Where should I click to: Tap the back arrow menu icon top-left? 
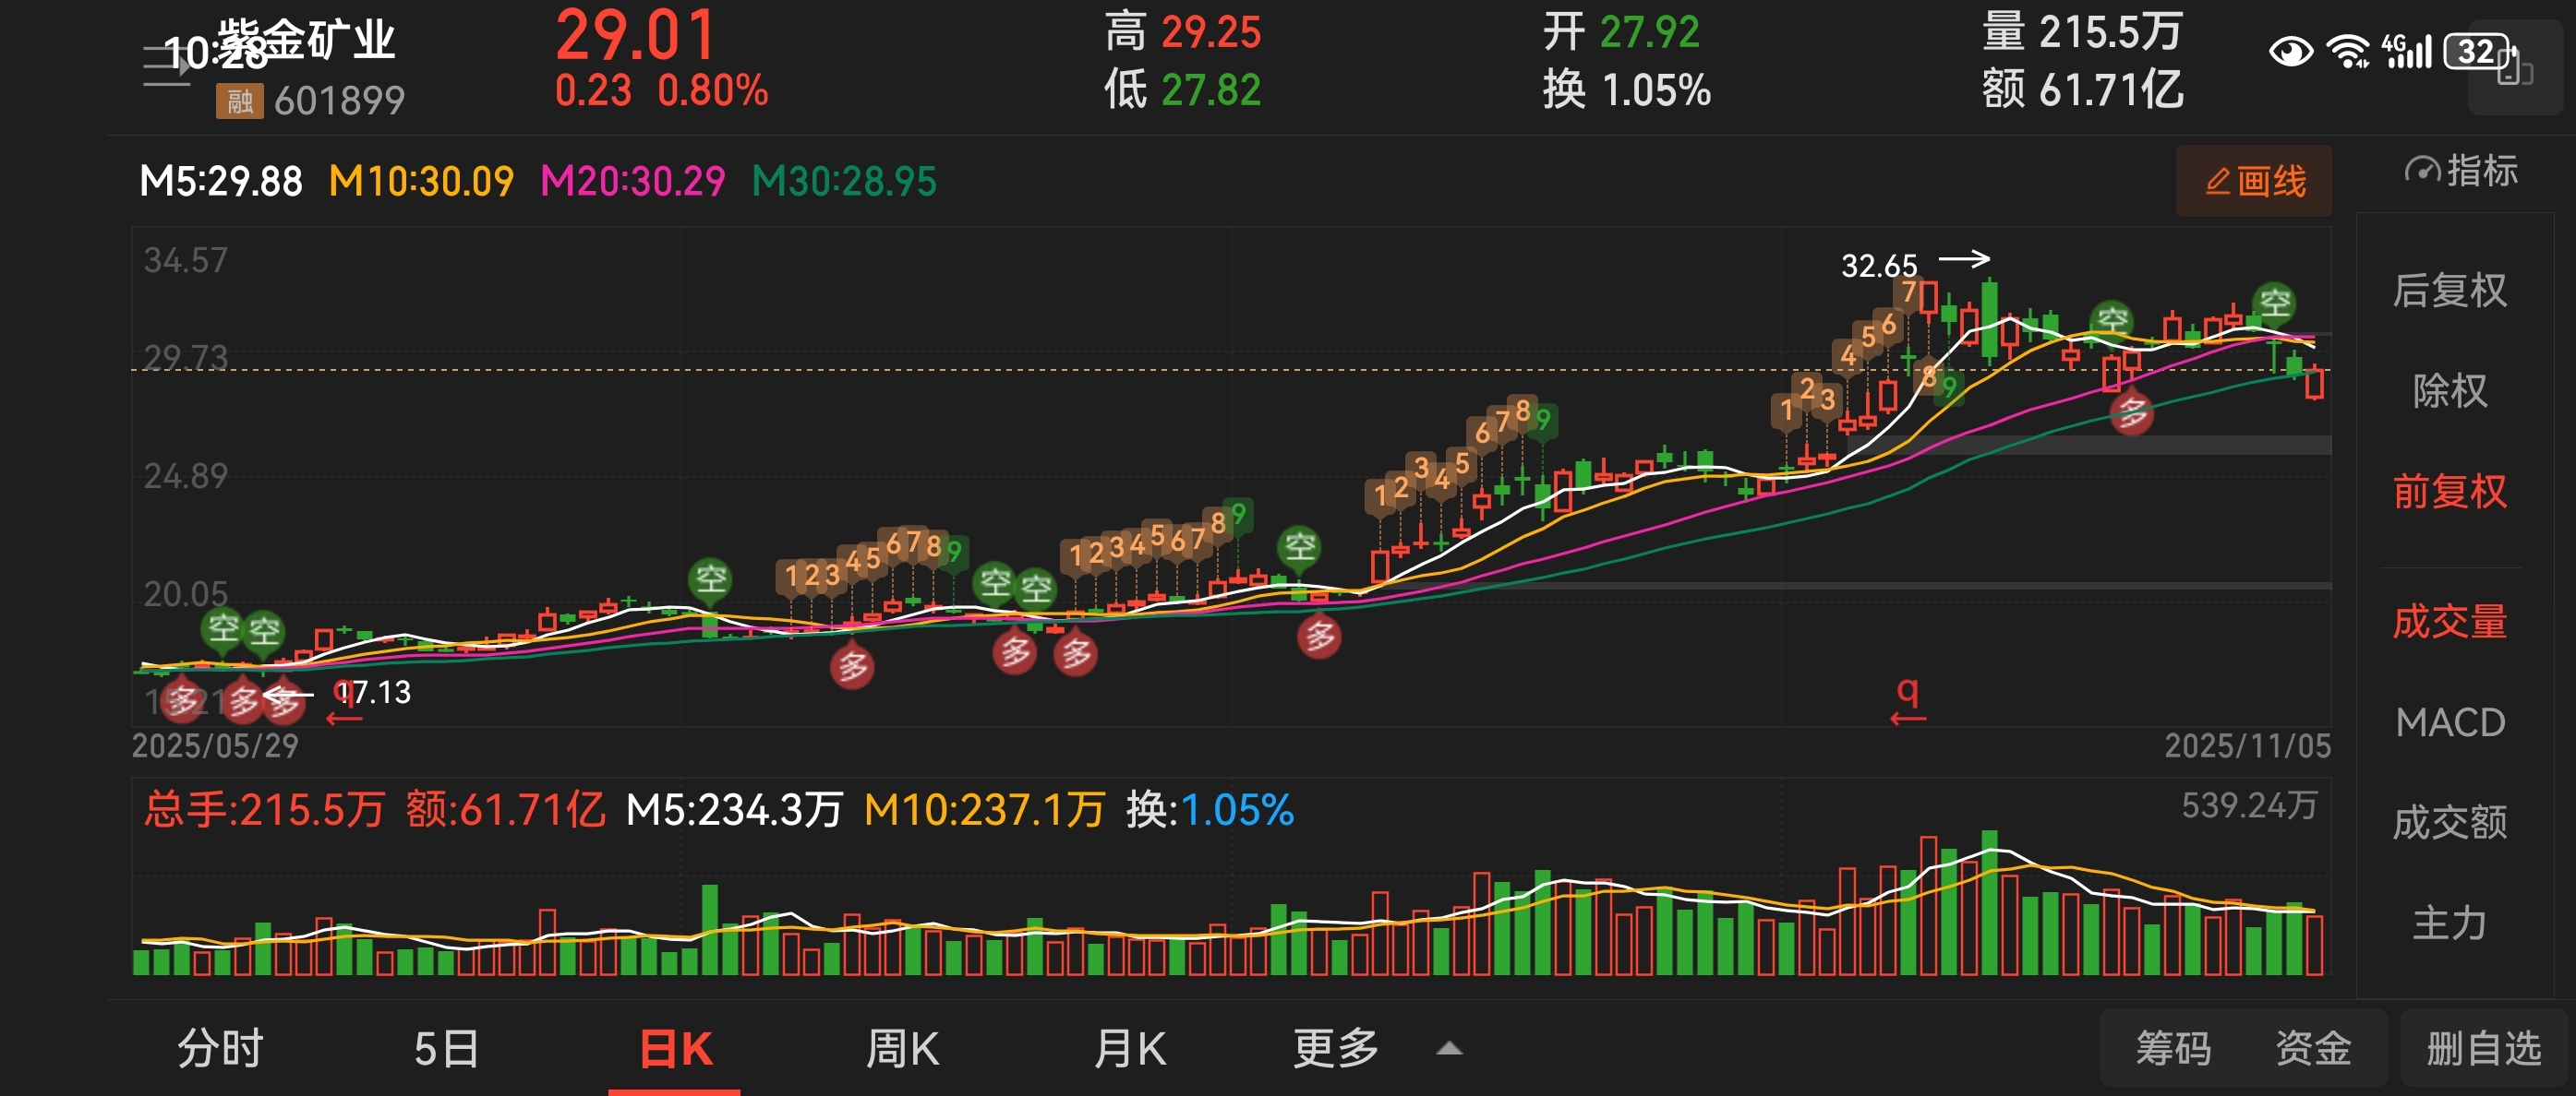point(166,65)
